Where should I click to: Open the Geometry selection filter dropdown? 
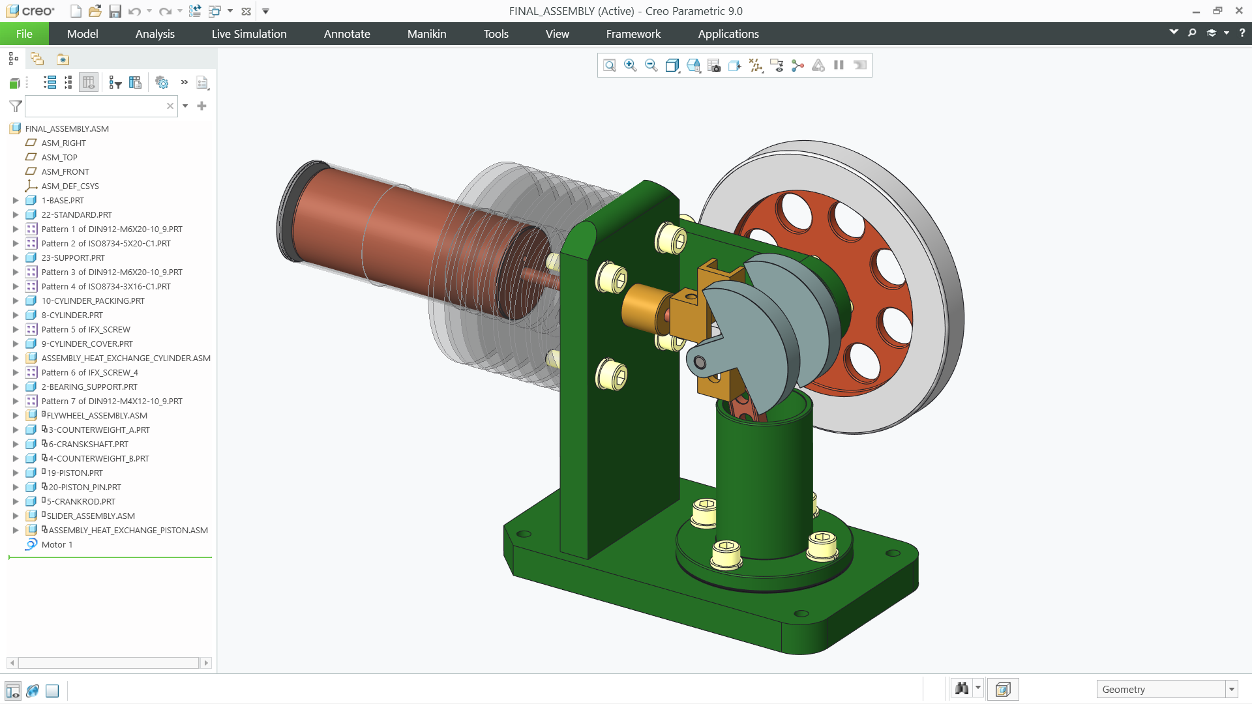tap(1231, 690)
